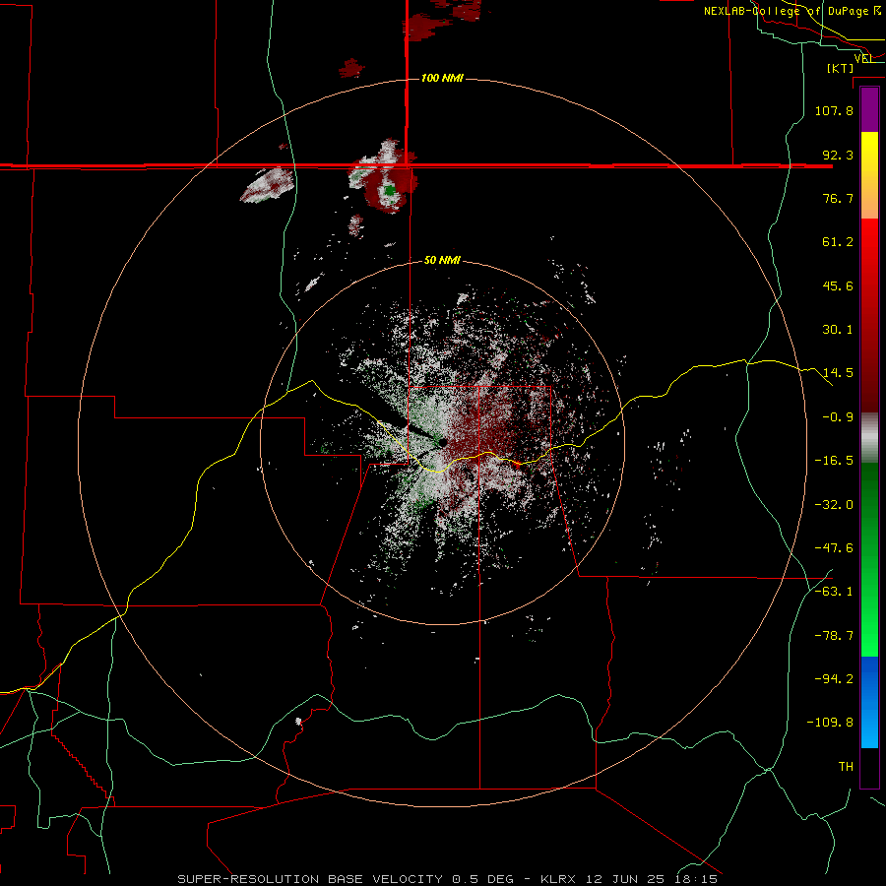Click the 61.2 legend value
The height and width of the screenshot is (886, 886).
838,242
